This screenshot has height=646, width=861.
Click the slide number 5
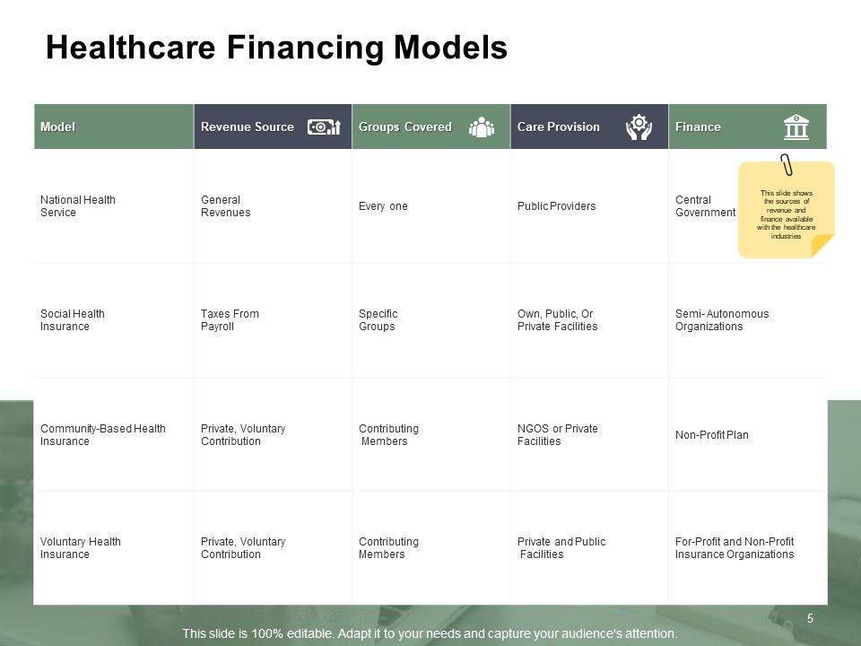(x=810, y=618)
